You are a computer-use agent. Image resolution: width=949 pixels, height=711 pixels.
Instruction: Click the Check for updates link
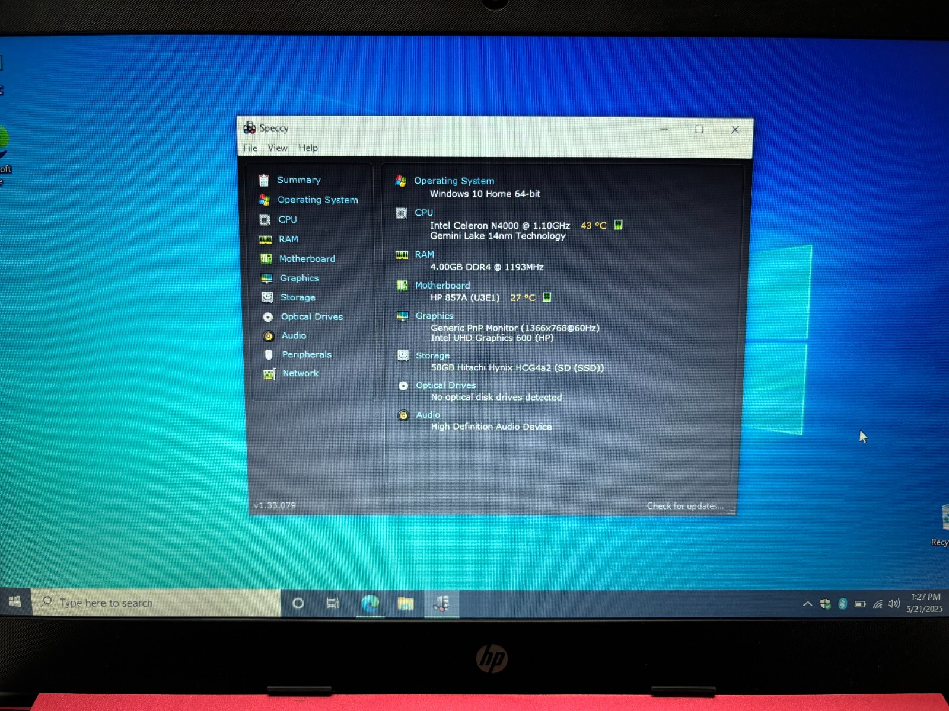click(685, 506)
